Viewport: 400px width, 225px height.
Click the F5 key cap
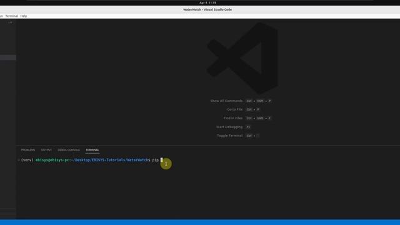(248, 127)
